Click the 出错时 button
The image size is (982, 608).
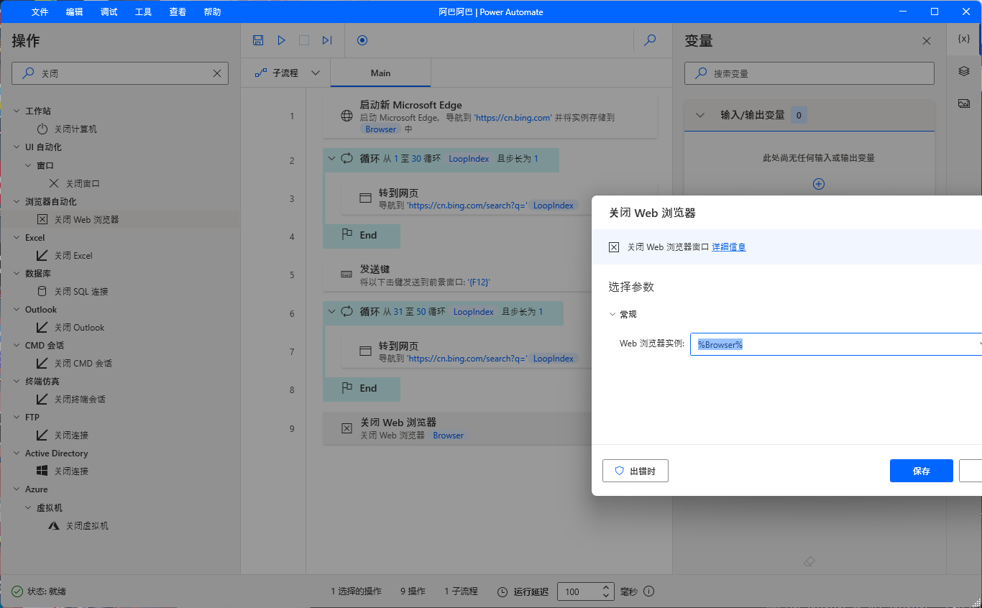[635, 471]
